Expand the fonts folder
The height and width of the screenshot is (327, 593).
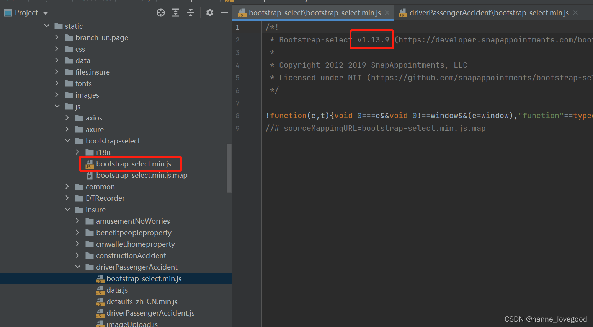pyautogui.click(x=57, y=83)
